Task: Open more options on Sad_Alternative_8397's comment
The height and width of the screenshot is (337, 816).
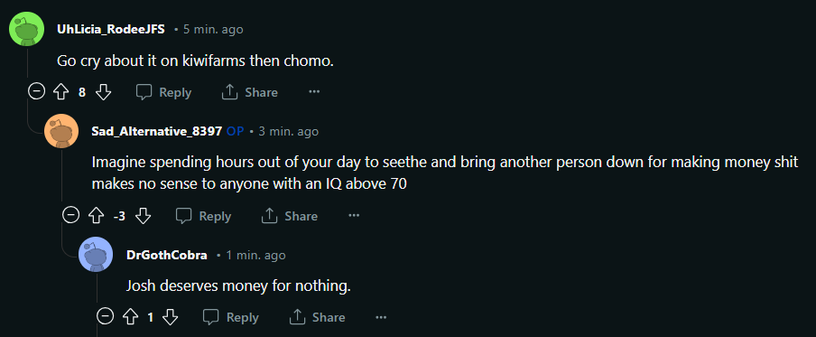Action: pyautogui.click(x=354, y=216)
